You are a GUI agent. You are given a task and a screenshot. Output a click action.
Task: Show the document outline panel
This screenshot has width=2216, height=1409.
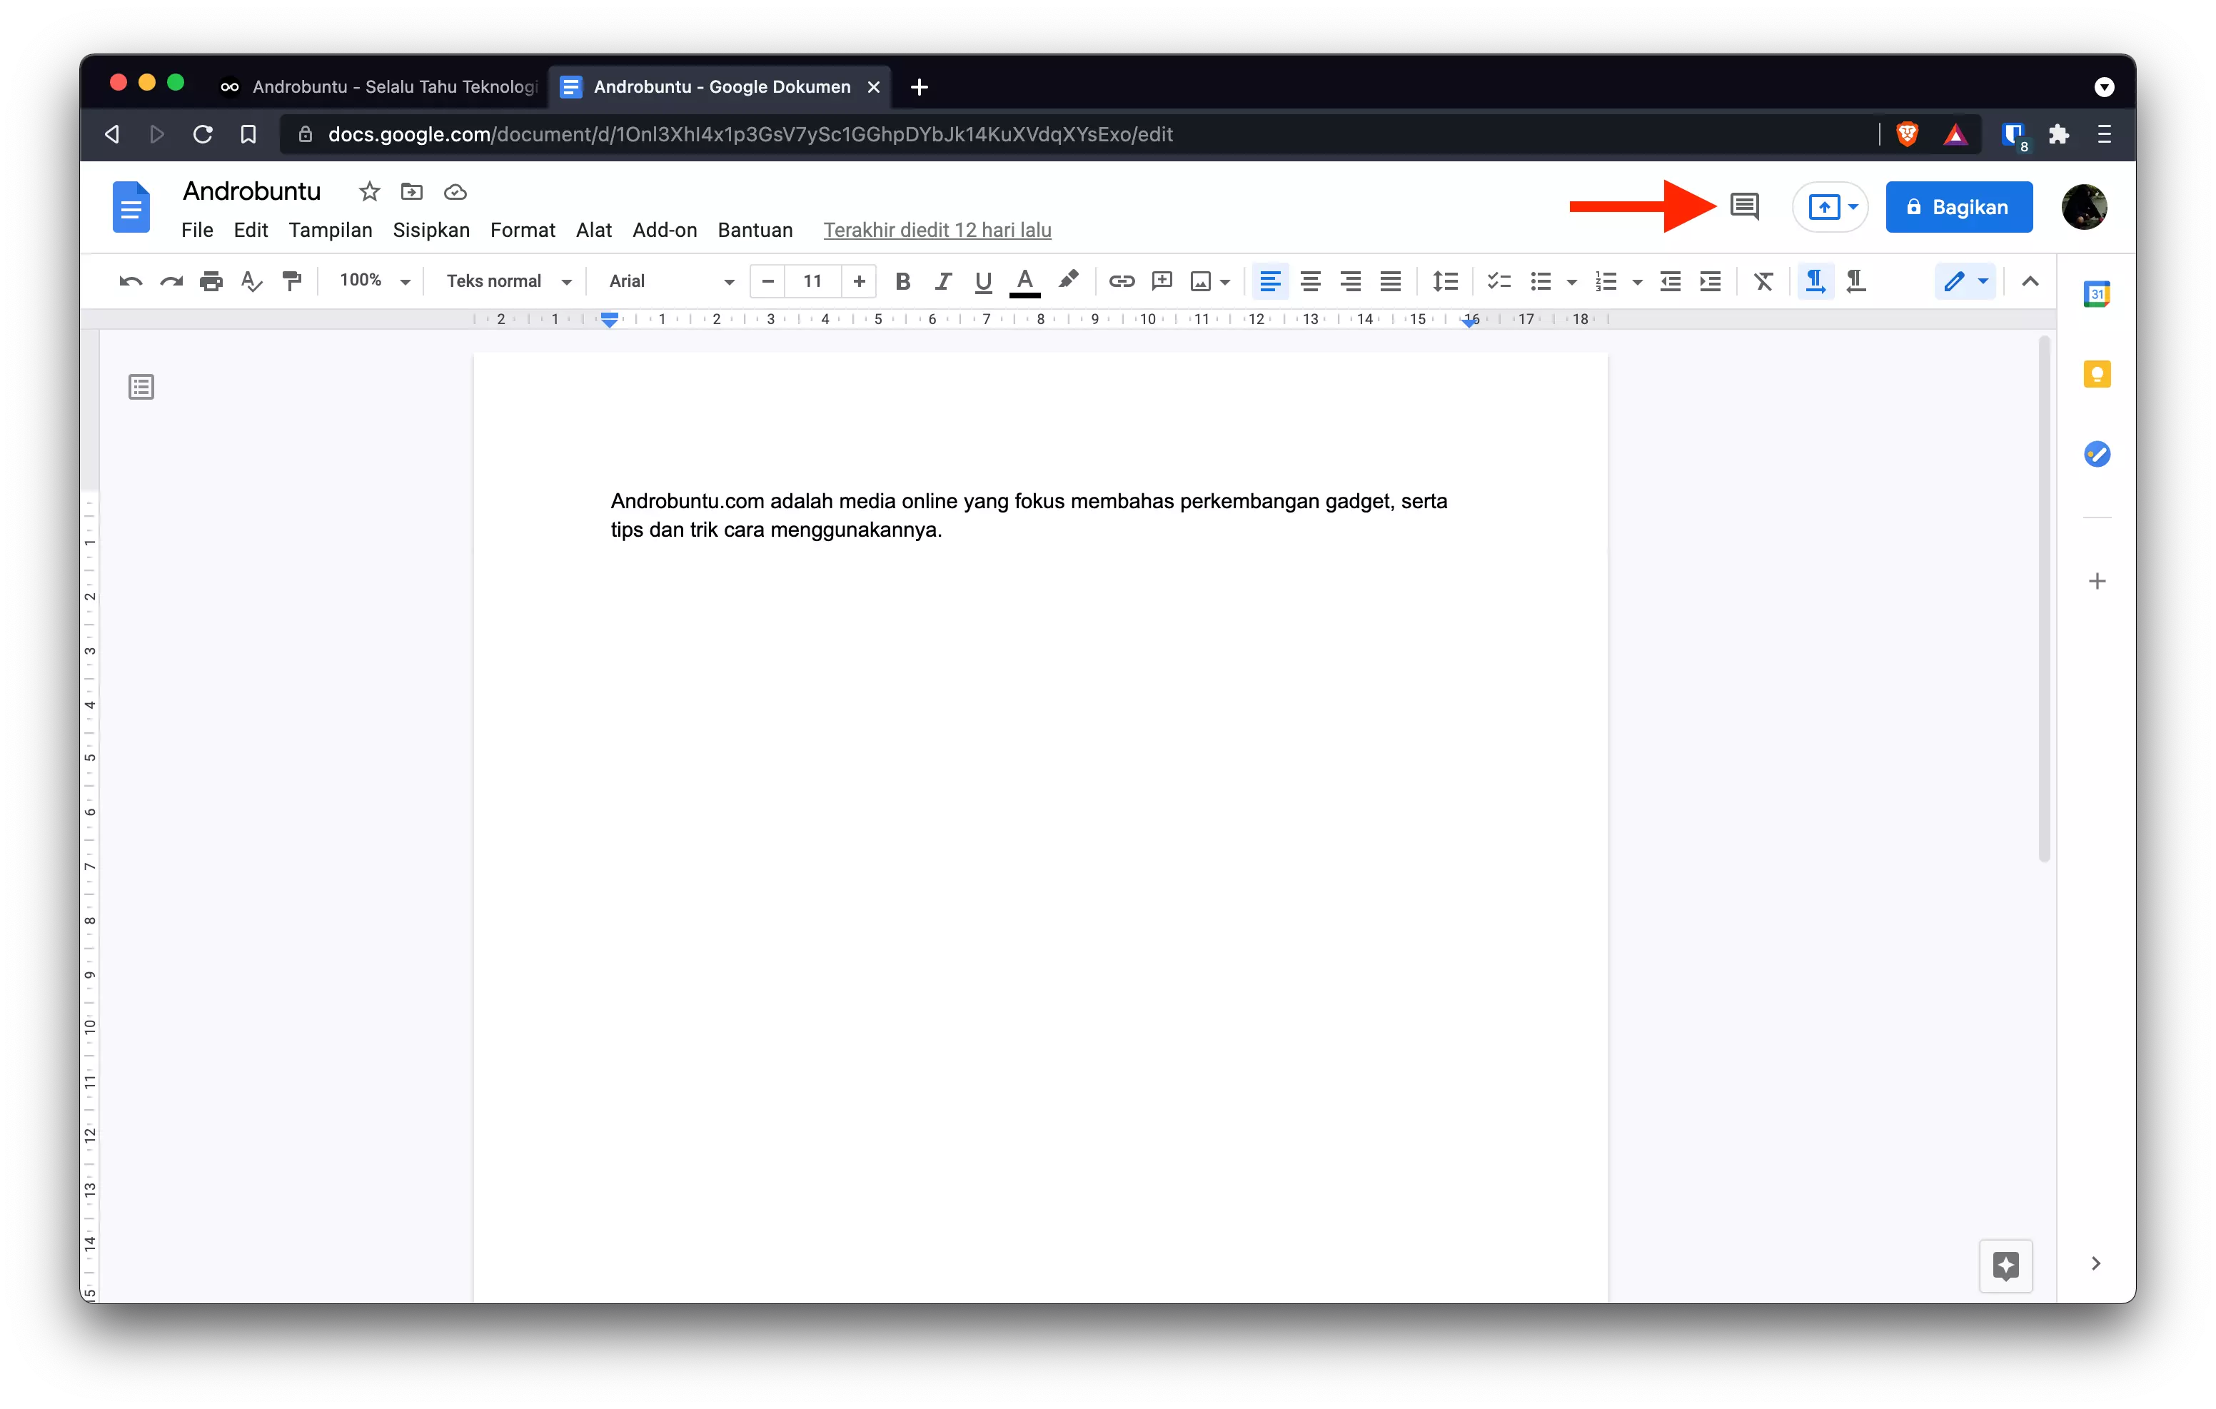140,387
